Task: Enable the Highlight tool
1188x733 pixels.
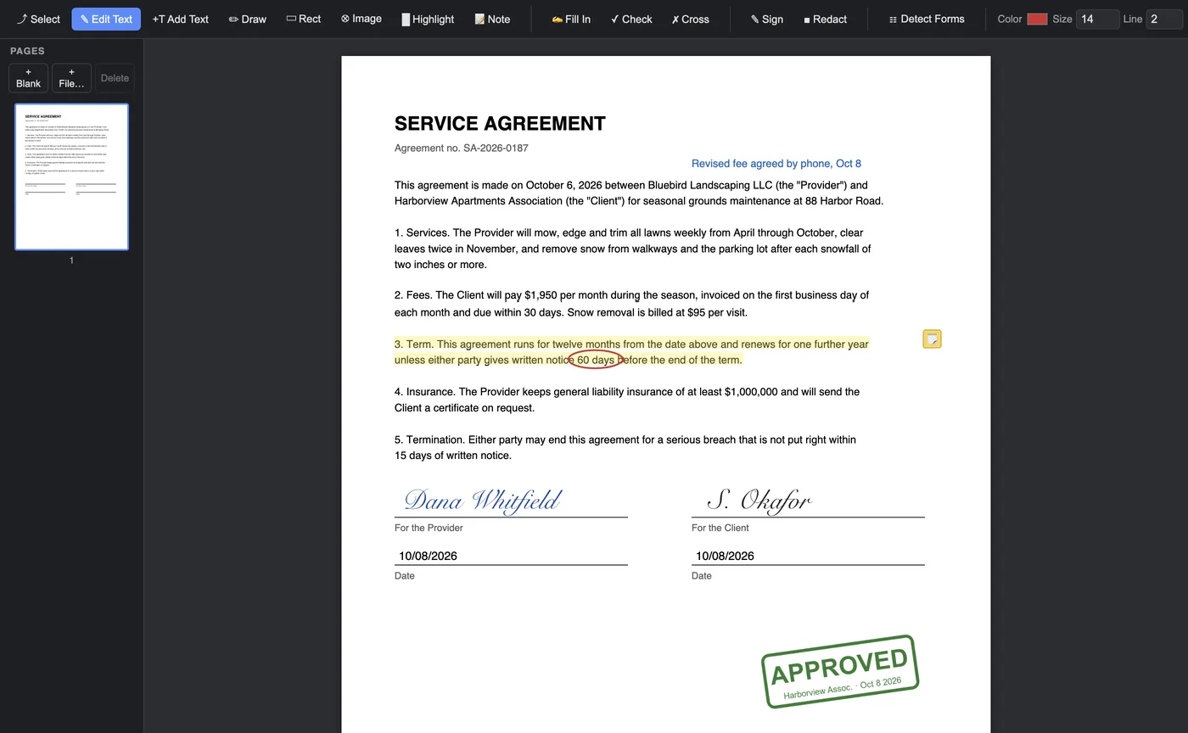Action: [x=428, y=19]
